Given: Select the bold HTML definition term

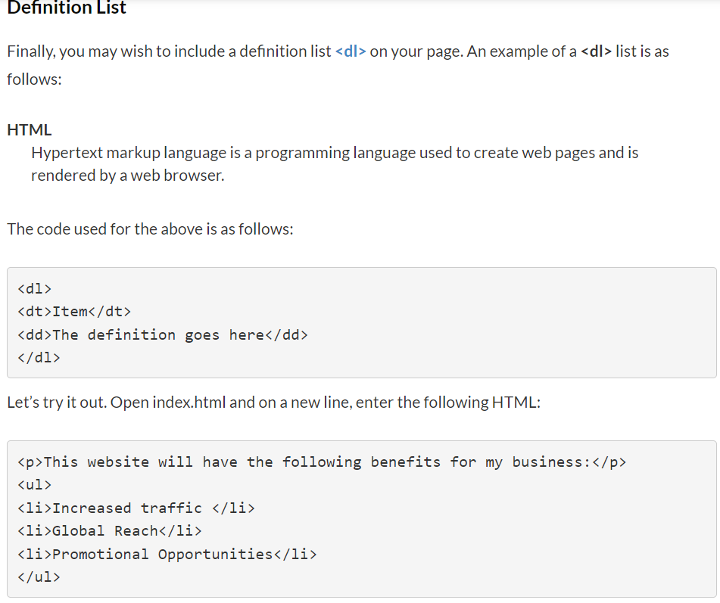Looking at the screenshot, I should click(30, 129).
